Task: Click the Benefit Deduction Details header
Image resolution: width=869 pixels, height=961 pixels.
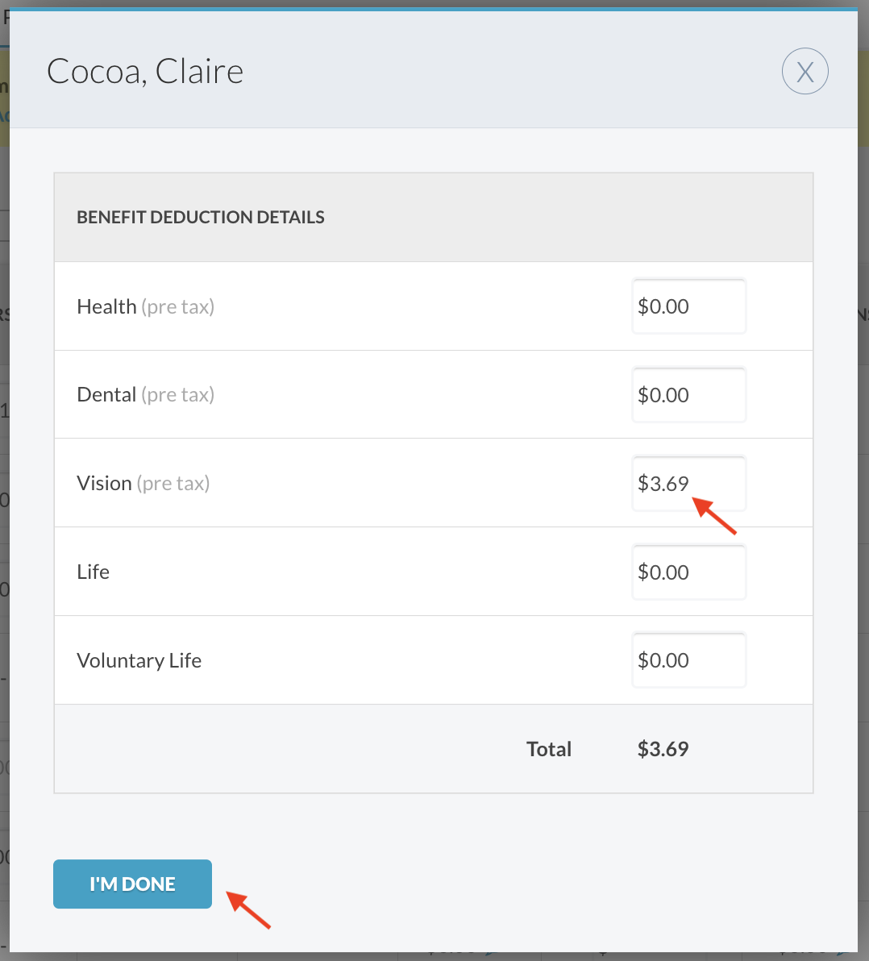Action: 201,217
